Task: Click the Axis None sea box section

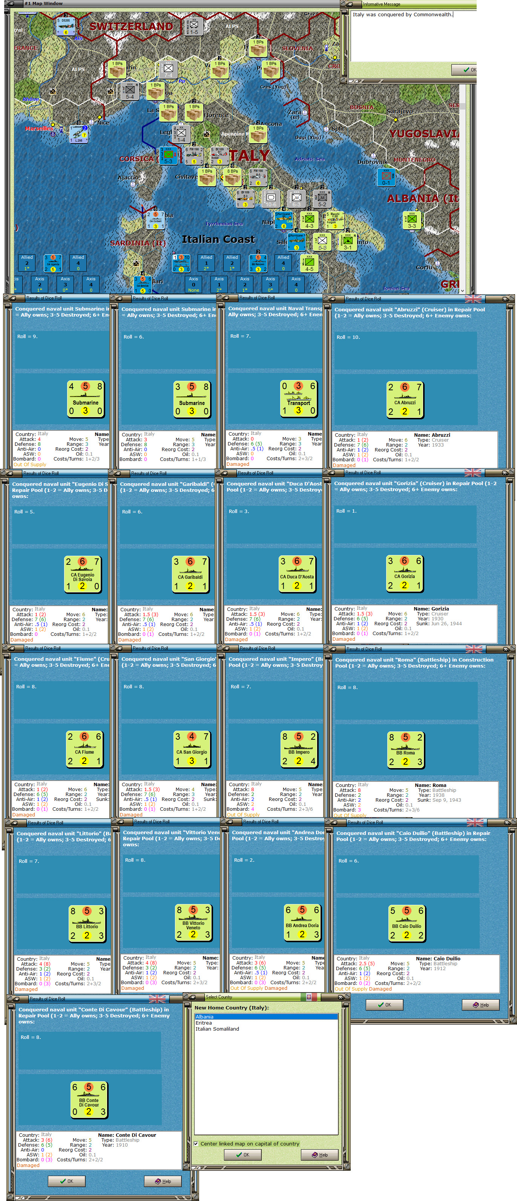Action: point(193,284)
